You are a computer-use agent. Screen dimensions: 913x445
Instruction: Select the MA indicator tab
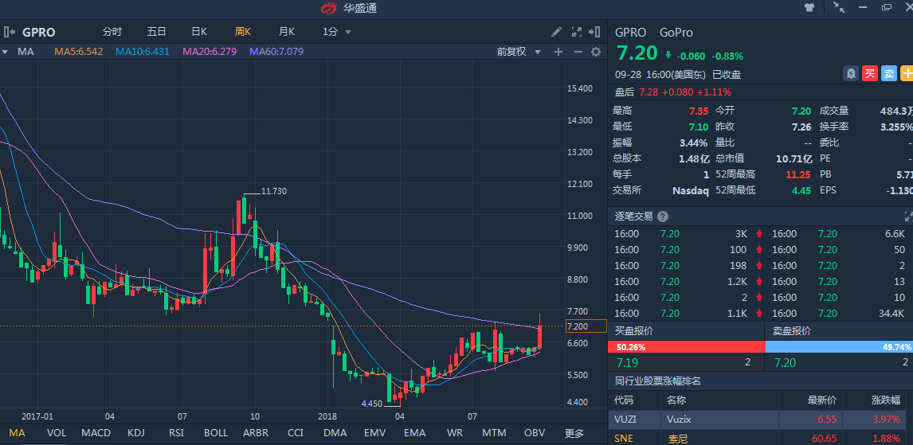click(x=17, y=433)
